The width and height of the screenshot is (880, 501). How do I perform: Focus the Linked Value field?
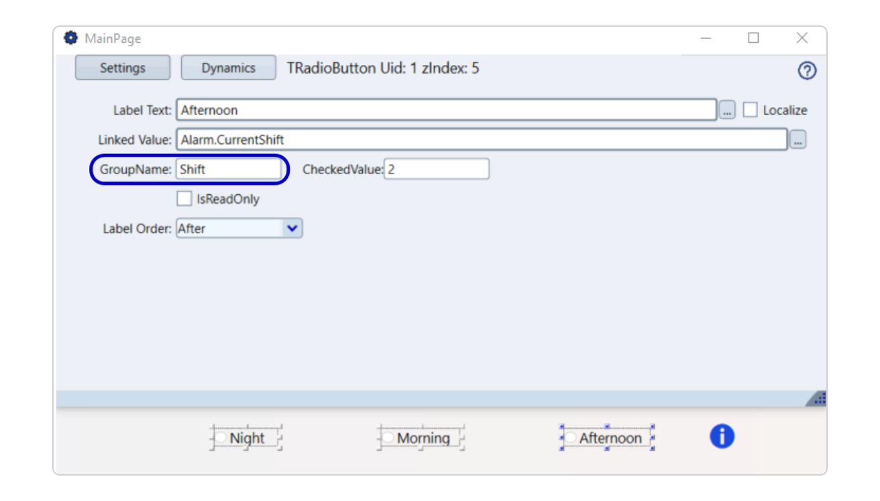[x=481, y=140]
